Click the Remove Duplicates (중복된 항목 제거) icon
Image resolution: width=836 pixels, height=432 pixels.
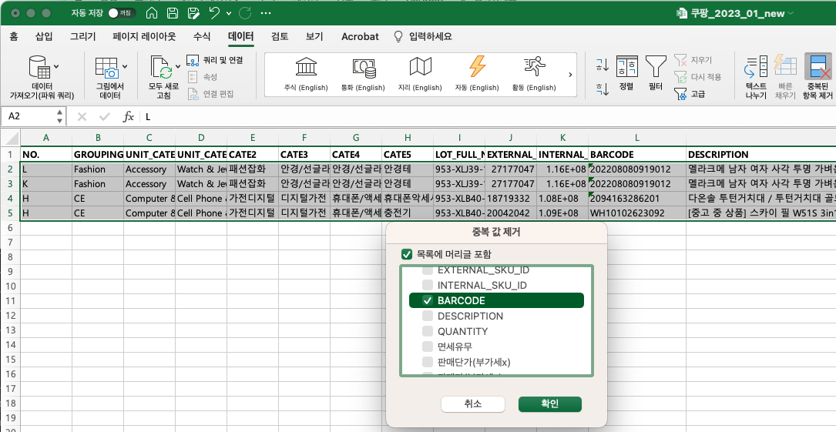click(818, 68)
